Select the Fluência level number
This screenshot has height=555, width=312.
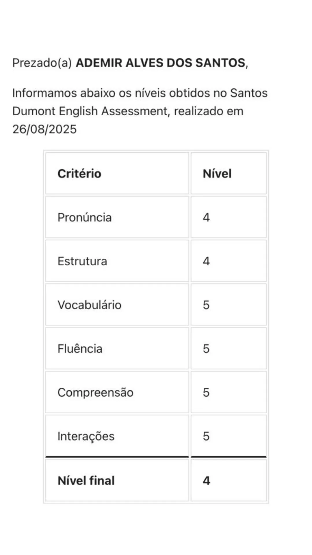[206, 349]
